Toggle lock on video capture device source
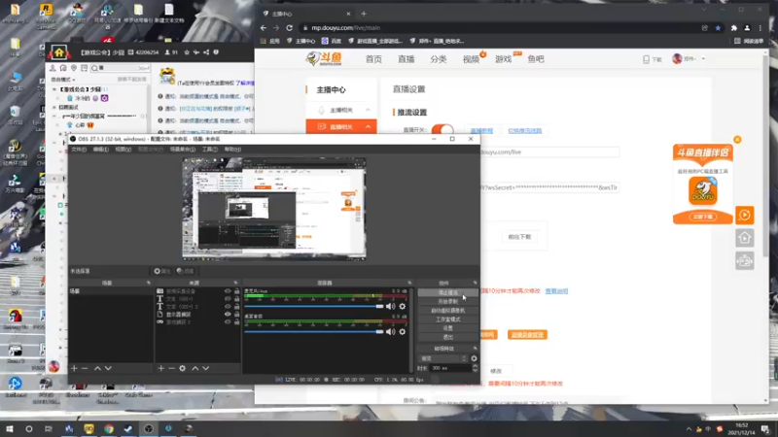Image resolution: width=778 pixels, height=437 pixels. tap(236, 291)
